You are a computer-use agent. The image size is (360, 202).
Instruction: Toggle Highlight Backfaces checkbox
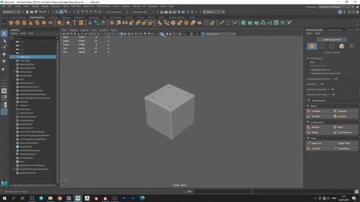point(309,70)
